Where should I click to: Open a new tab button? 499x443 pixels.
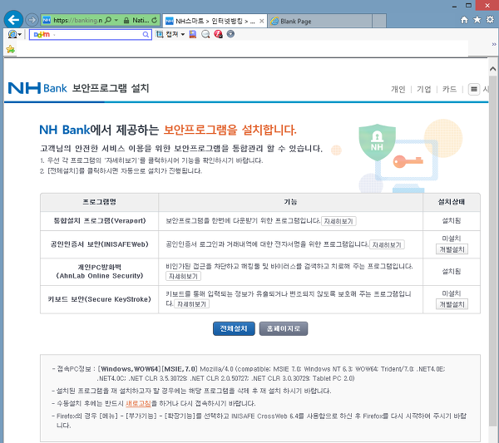pos(379,21)
